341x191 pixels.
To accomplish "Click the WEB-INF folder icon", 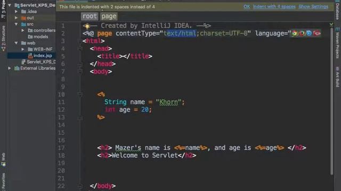I will 30,49.
